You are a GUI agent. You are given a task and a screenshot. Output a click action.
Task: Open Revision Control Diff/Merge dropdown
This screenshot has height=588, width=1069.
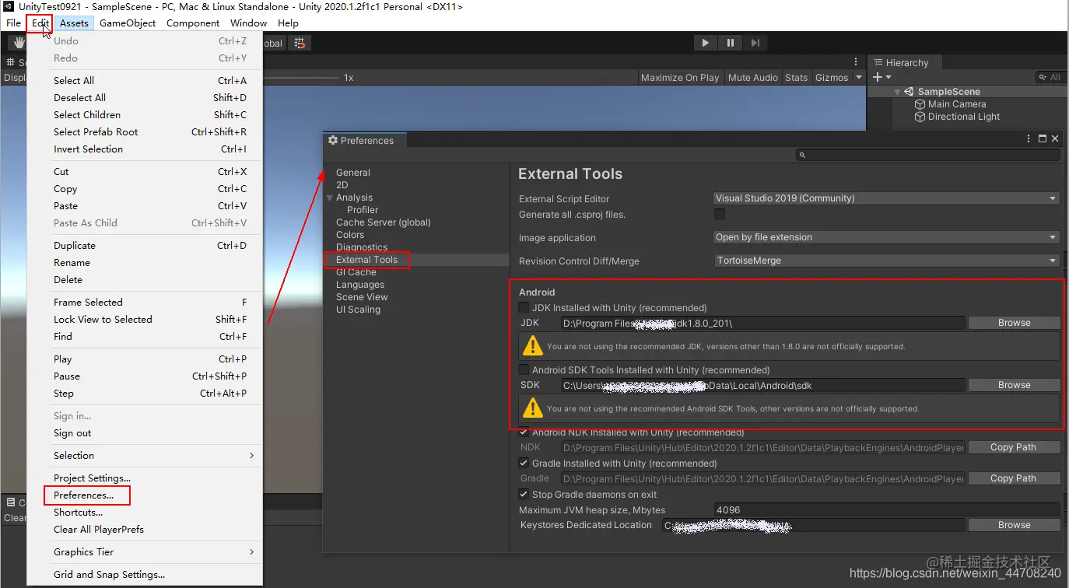click(x=887, y=261)
